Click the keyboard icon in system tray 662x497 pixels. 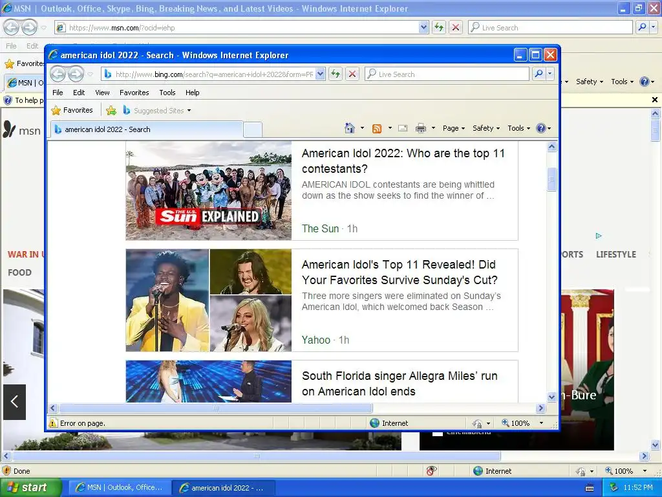coord(590,488)
